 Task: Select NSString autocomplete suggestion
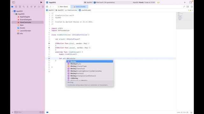click(90, 78)
